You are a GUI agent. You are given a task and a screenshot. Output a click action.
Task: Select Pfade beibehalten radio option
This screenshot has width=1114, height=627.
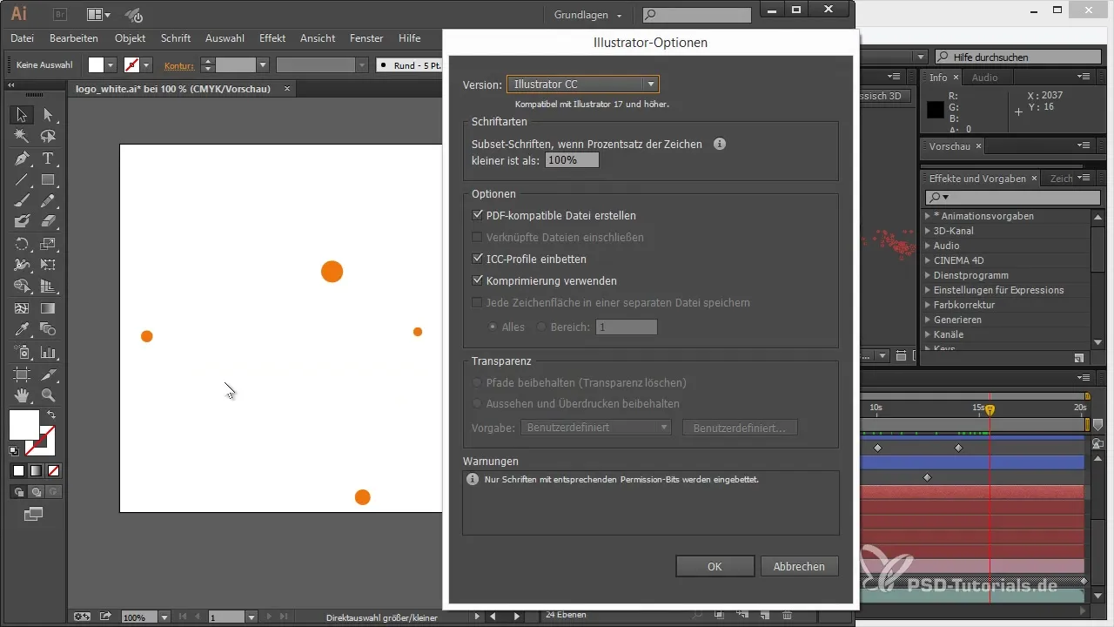(476, 382)
